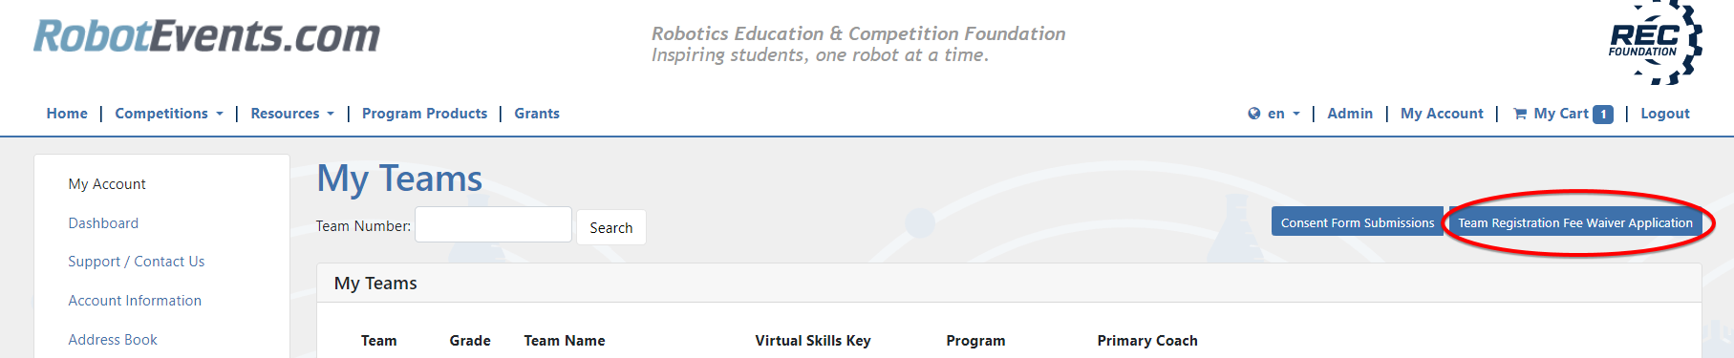The image size is (1734, 358).
Task: Open the Admin link in the header
Action: tap(1350, 114)
